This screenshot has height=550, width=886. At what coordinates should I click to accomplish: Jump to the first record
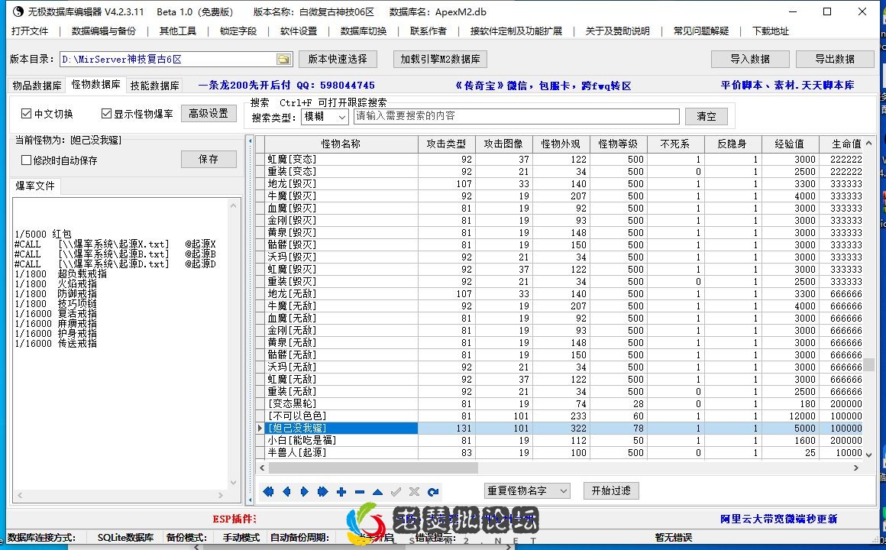(x=267, y=491)
